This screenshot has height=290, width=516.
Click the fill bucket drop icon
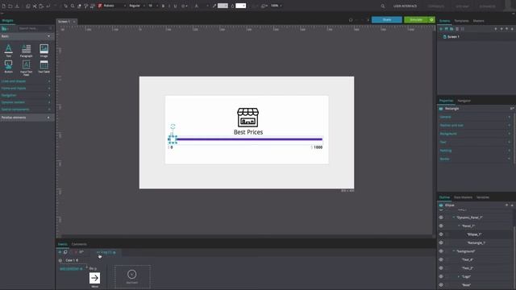click(232, 6)
